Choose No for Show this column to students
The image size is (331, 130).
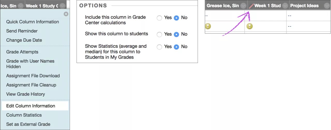[x=176, y=34]
